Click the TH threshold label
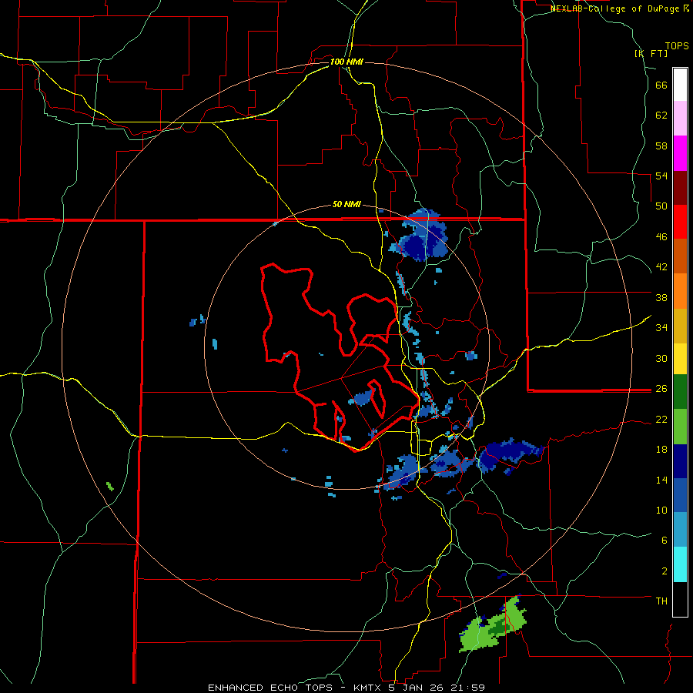Viewport: 693px width, 693px height. 661,601
